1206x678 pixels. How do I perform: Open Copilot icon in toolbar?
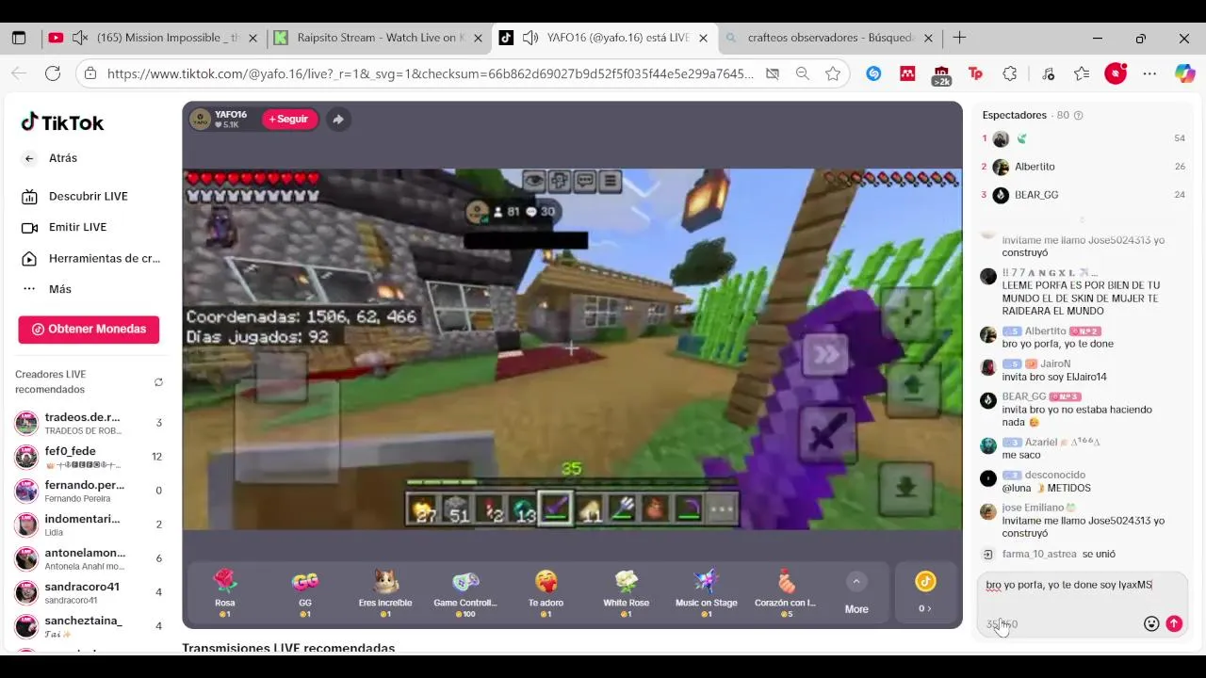pyautogui.click(x=1184, y=73)
